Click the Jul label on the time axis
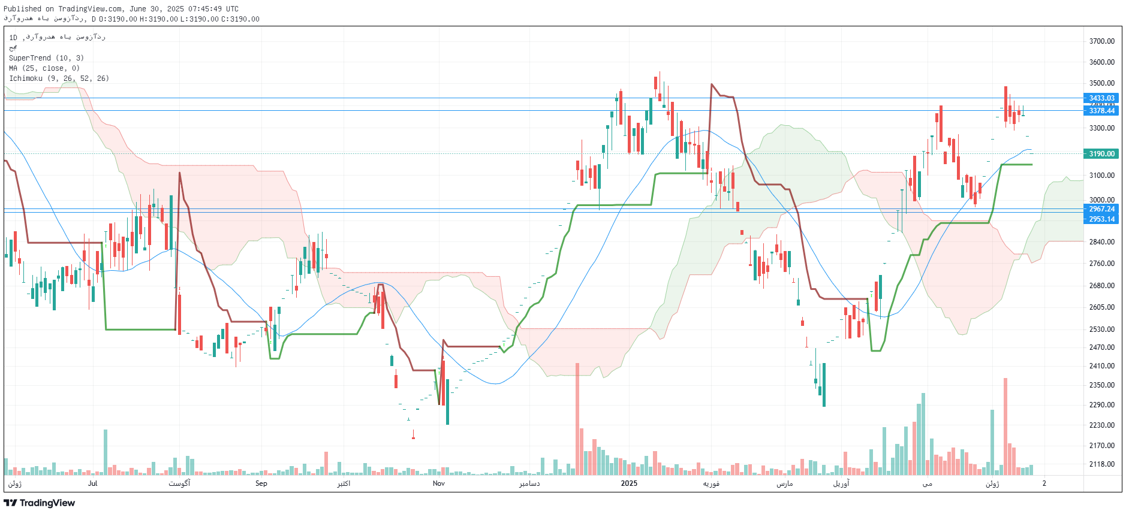This screenshot has height=514, width=1126. (92, 483)
